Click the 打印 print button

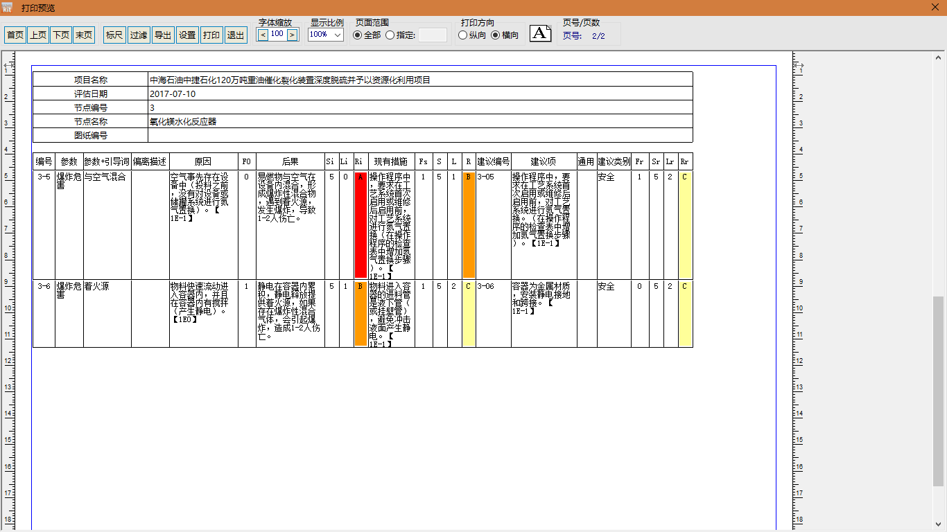tap(211, 35)
